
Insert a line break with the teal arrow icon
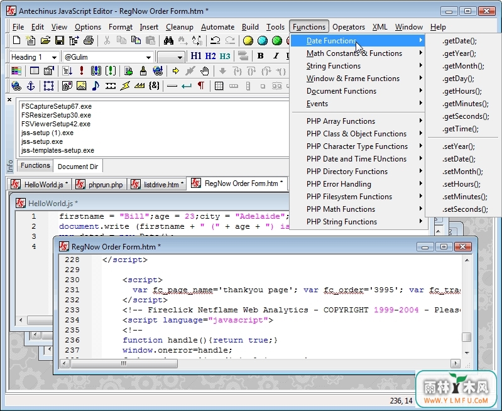(187, 86)
